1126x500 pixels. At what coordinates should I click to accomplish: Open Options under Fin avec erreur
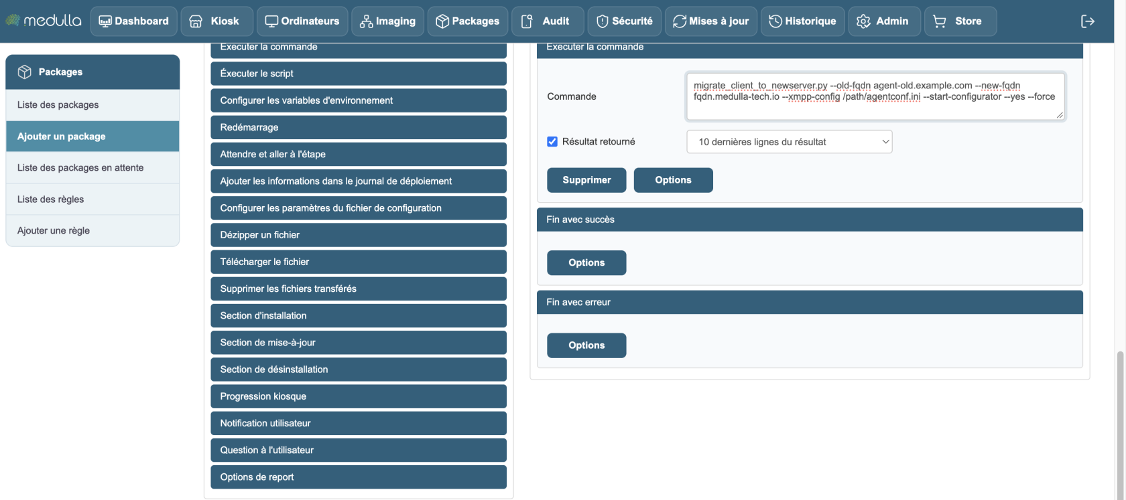586,345
